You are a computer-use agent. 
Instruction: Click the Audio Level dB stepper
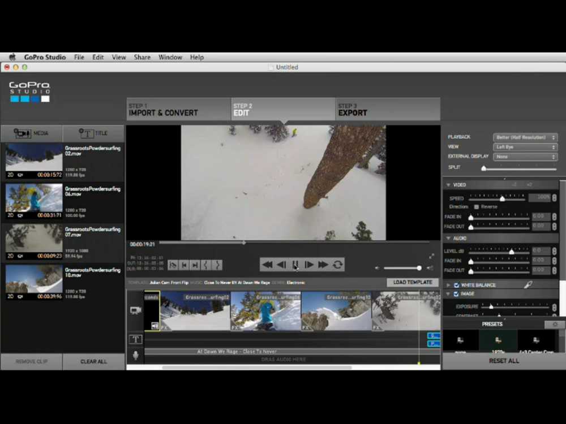[x=555, y=250]
